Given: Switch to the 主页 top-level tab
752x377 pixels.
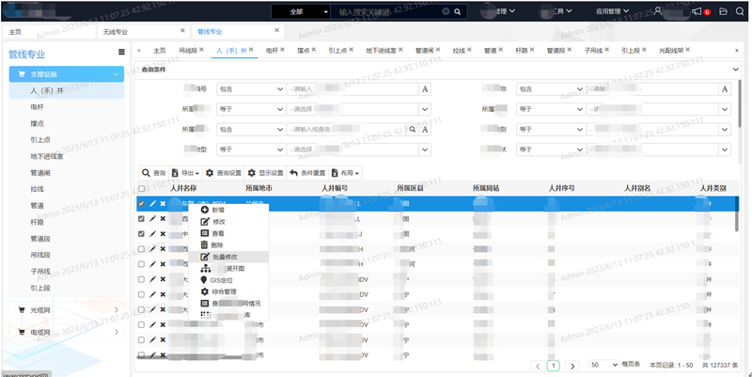Looking at the screenshot, I should point(15,32).
